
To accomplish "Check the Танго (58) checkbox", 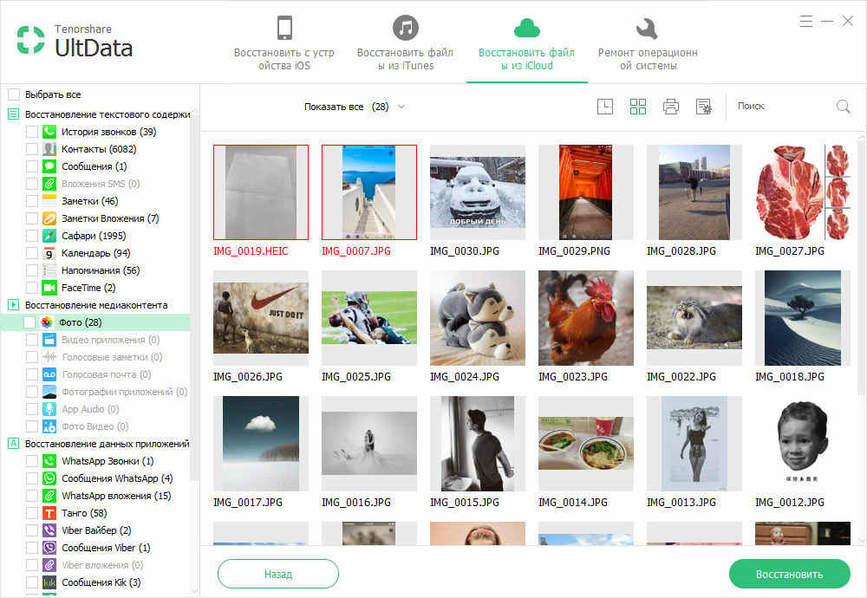I will click(x=32, y=513).
